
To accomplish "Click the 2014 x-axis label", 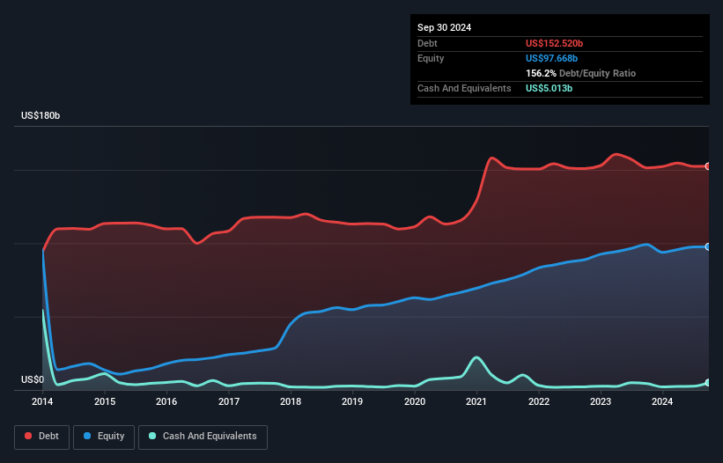I will [x=42, y=401].
